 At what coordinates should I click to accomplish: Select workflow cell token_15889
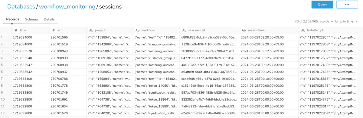[x=156, y=106]
